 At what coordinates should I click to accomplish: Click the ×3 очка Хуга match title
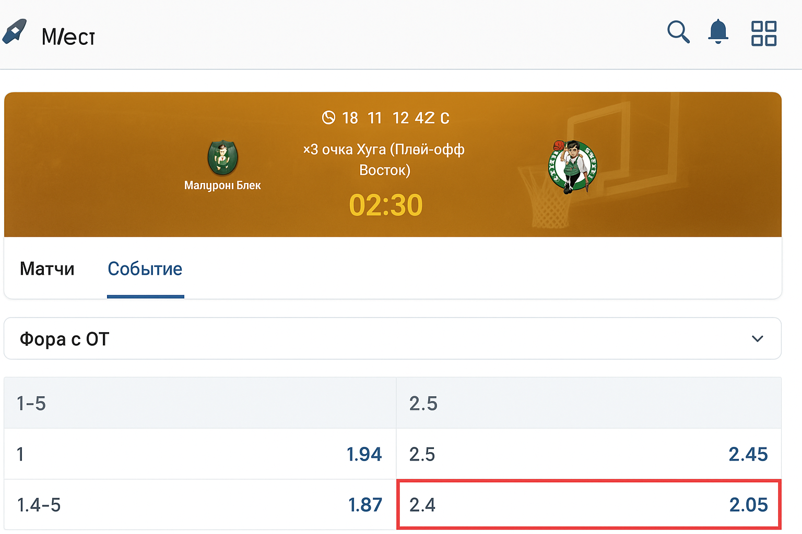(x=384, y=159)
